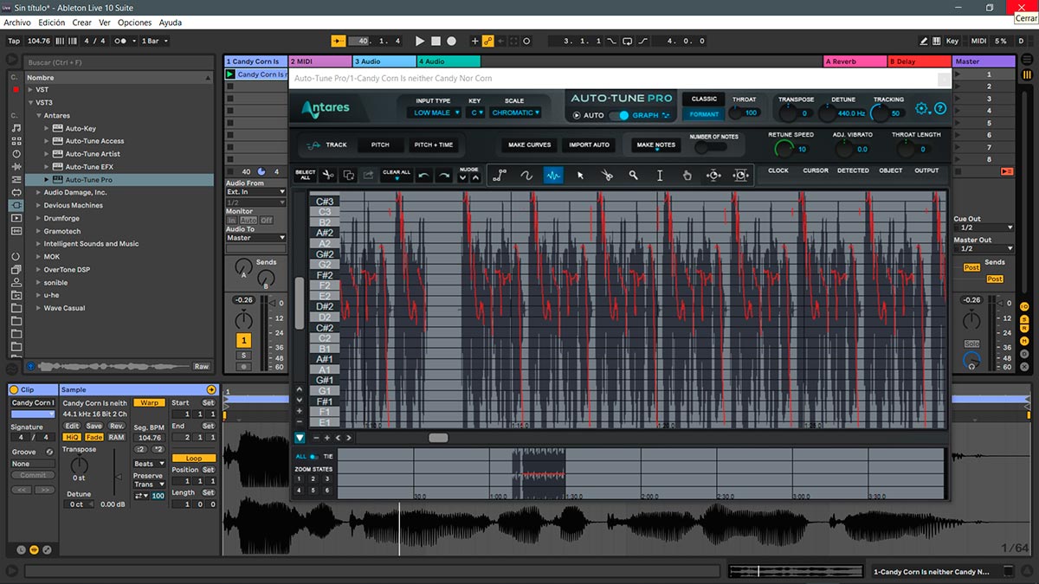The image size is (1039, 584).
Task: Redo the last Auto-Tune edit
Action: click(x=444, y=175)
